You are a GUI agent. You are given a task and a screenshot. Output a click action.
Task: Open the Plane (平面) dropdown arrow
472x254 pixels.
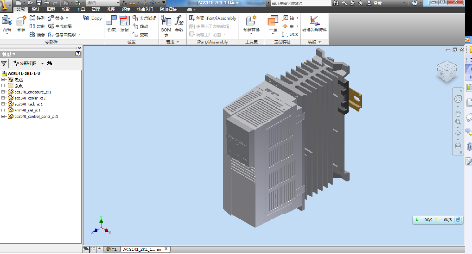coord(273,34)
